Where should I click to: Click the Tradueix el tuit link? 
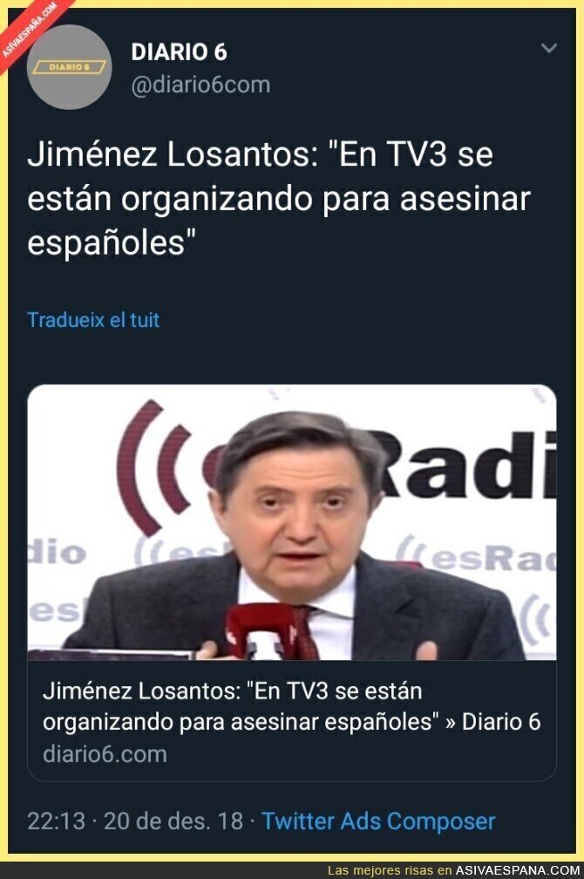pyautogui.click(x=93, y=319)
